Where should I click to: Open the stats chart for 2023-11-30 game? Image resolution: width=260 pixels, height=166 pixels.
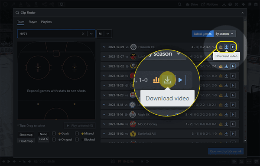[221, 76]
